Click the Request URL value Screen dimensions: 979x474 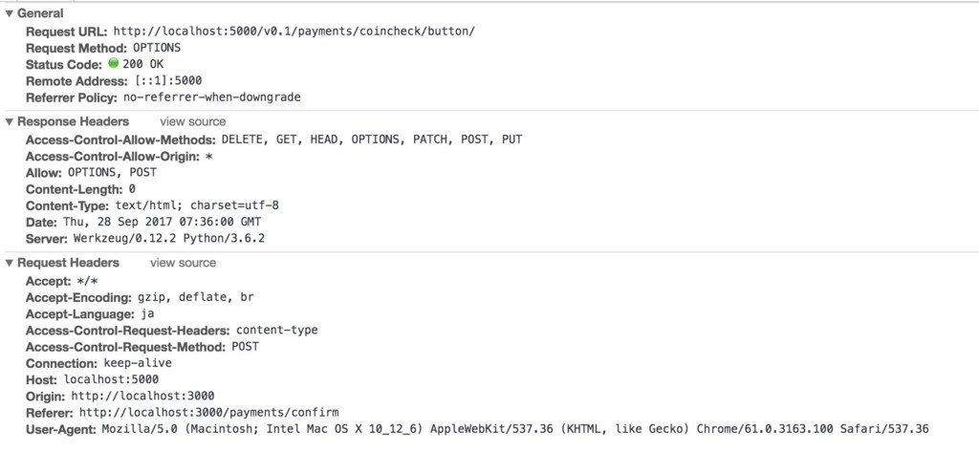click(294, 31)
